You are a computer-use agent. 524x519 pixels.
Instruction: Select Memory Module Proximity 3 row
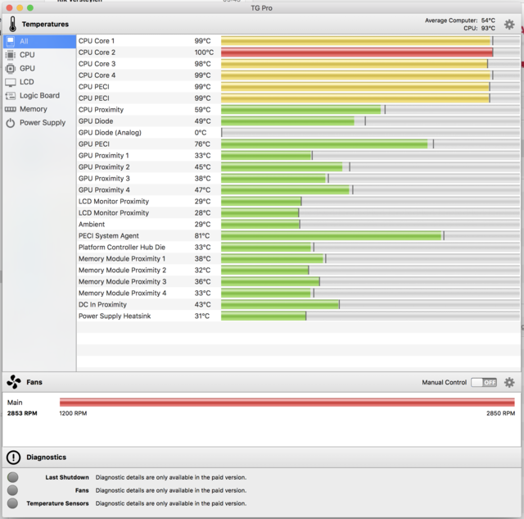coord(298,281)
